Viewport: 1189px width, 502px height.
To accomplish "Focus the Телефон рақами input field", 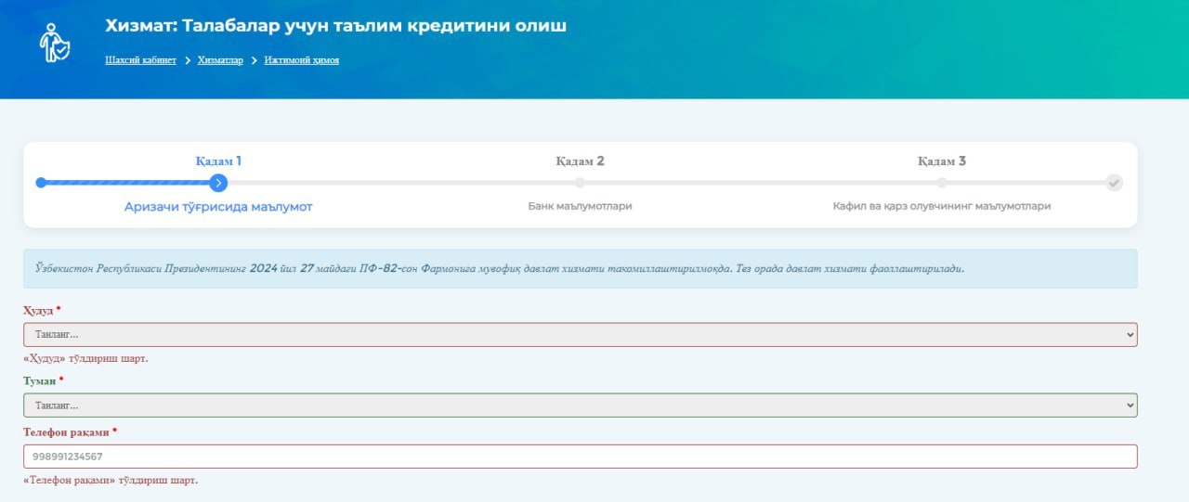I will pyautogui.click(x=581, y=457).
